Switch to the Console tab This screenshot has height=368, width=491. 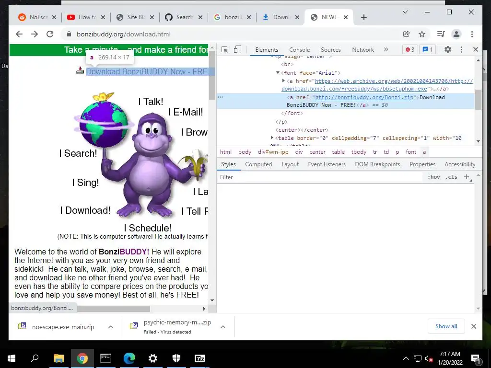coord(299,50)
